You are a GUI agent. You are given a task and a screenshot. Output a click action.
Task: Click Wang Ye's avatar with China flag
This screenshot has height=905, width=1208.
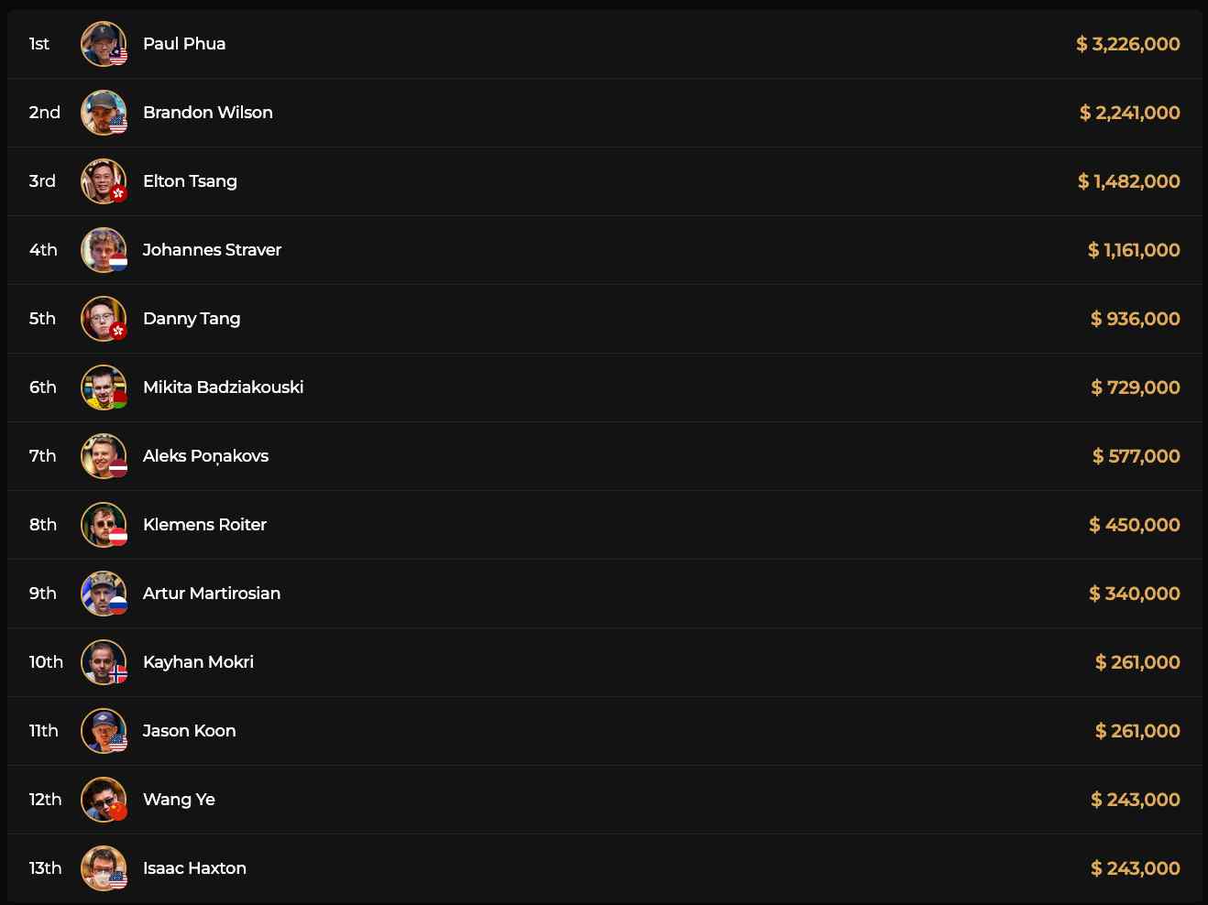pyautogui.click(x=103, y=800)
